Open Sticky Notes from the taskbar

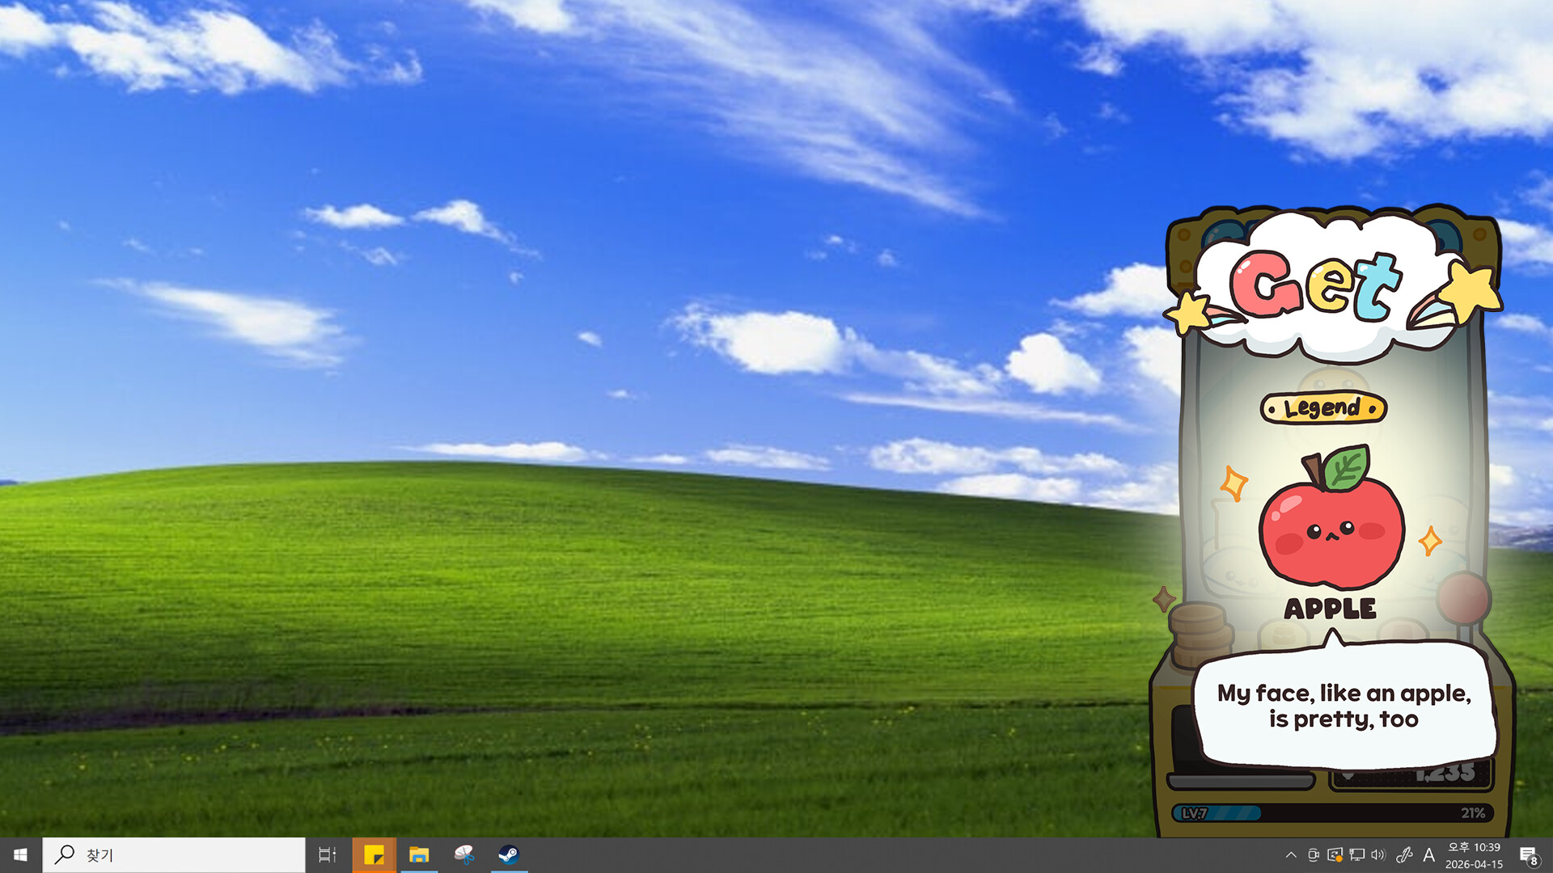point(374,854)
